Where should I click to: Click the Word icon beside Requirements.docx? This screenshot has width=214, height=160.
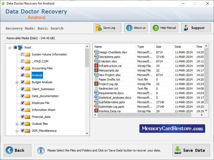coord(96,93)
